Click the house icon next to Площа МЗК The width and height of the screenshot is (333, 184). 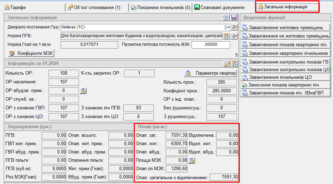tap(192, 160)
